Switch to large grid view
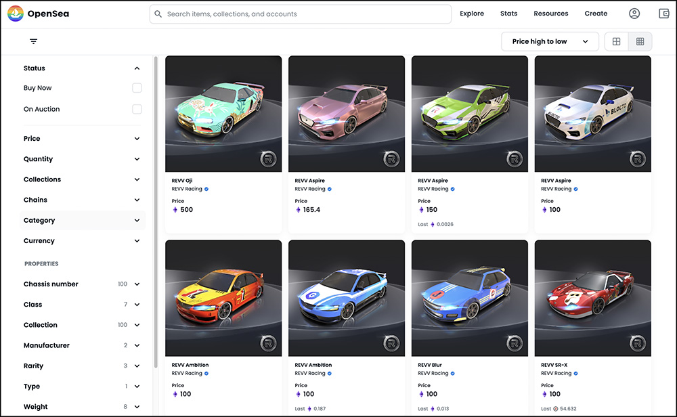Image resolution: width=677 pixels, height=417 pixels. 617,41
